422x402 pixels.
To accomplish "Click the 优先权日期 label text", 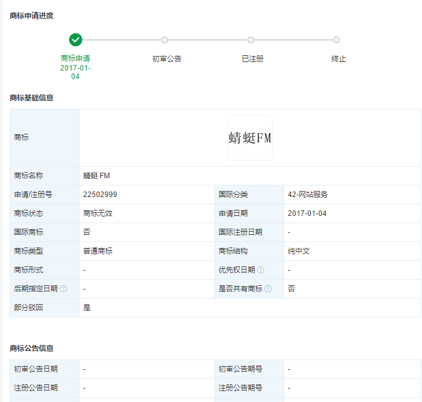I will (x=237, y=270).
